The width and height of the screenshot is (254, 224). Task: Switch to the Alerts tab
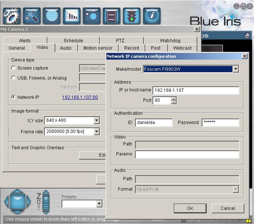(x=25, y=40)
